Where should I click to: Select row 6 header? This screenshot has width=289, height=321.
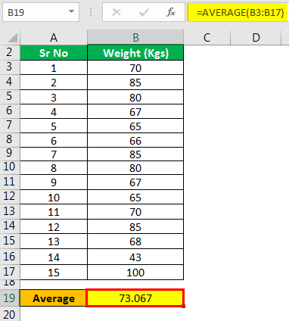[x=10, y=111]
